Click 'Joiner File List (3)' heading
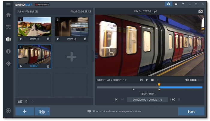210x121 pixels. (x=28, y=11)
